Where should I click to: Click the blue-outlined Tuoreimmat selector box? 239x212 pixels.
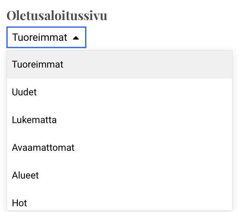[46, 38]
